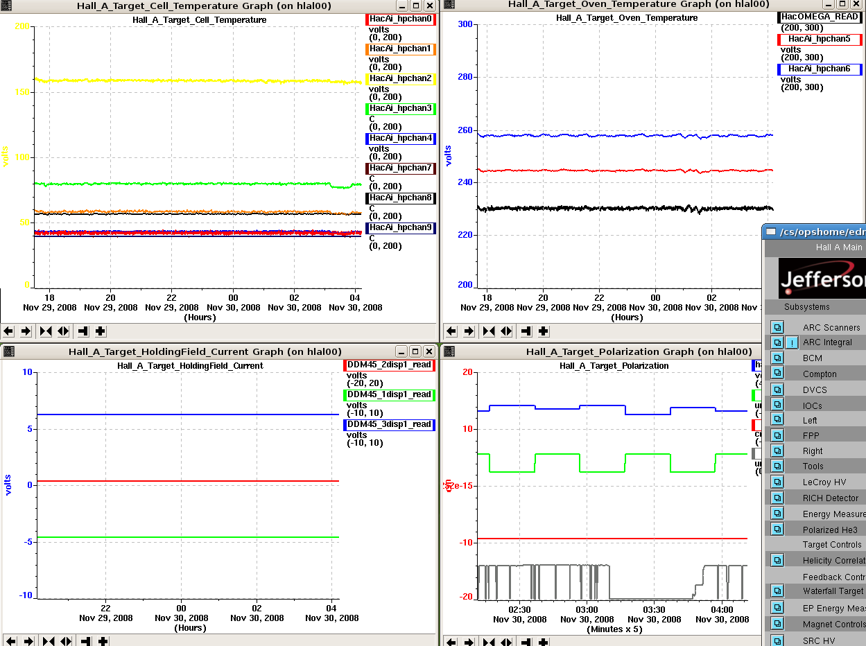Expand the Right subsystem menu
The width and height of the screenshot is (866, 646).
(x=777, y=451)
